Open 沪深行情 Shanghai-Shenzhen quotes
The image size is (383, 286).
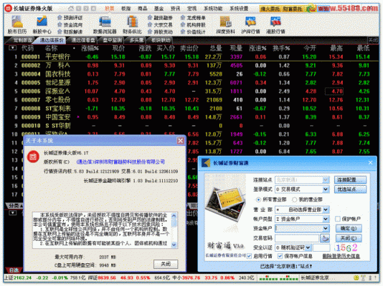(x=250, y=24)
